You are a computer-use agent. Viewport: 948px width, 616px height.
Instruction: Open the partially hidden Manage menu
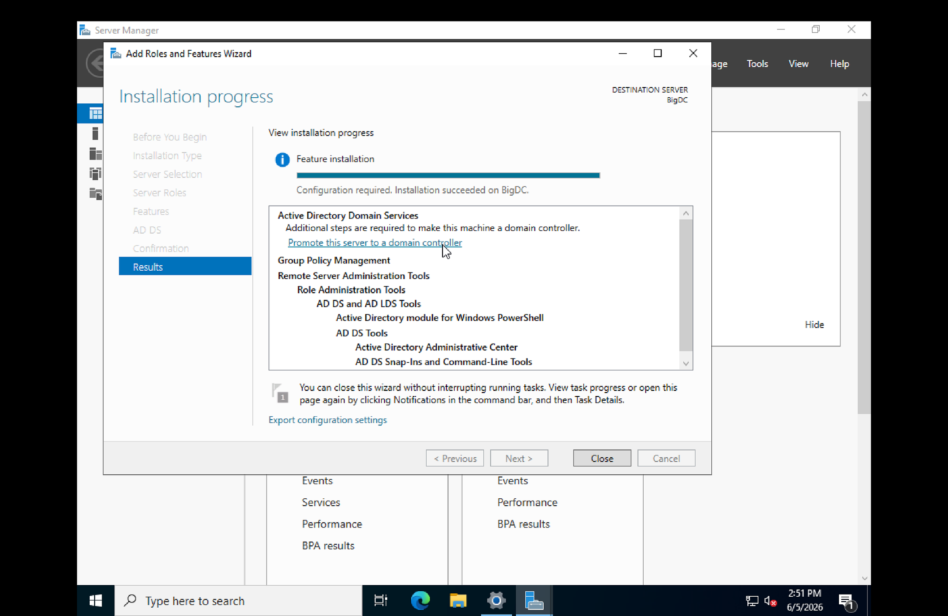(720, 64)
